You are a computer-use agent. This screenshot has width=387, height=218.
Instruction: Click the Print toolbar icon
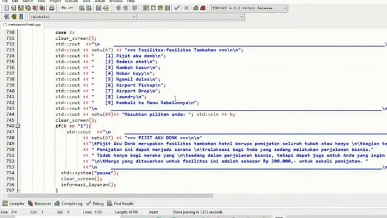click(x=51, y=8)
